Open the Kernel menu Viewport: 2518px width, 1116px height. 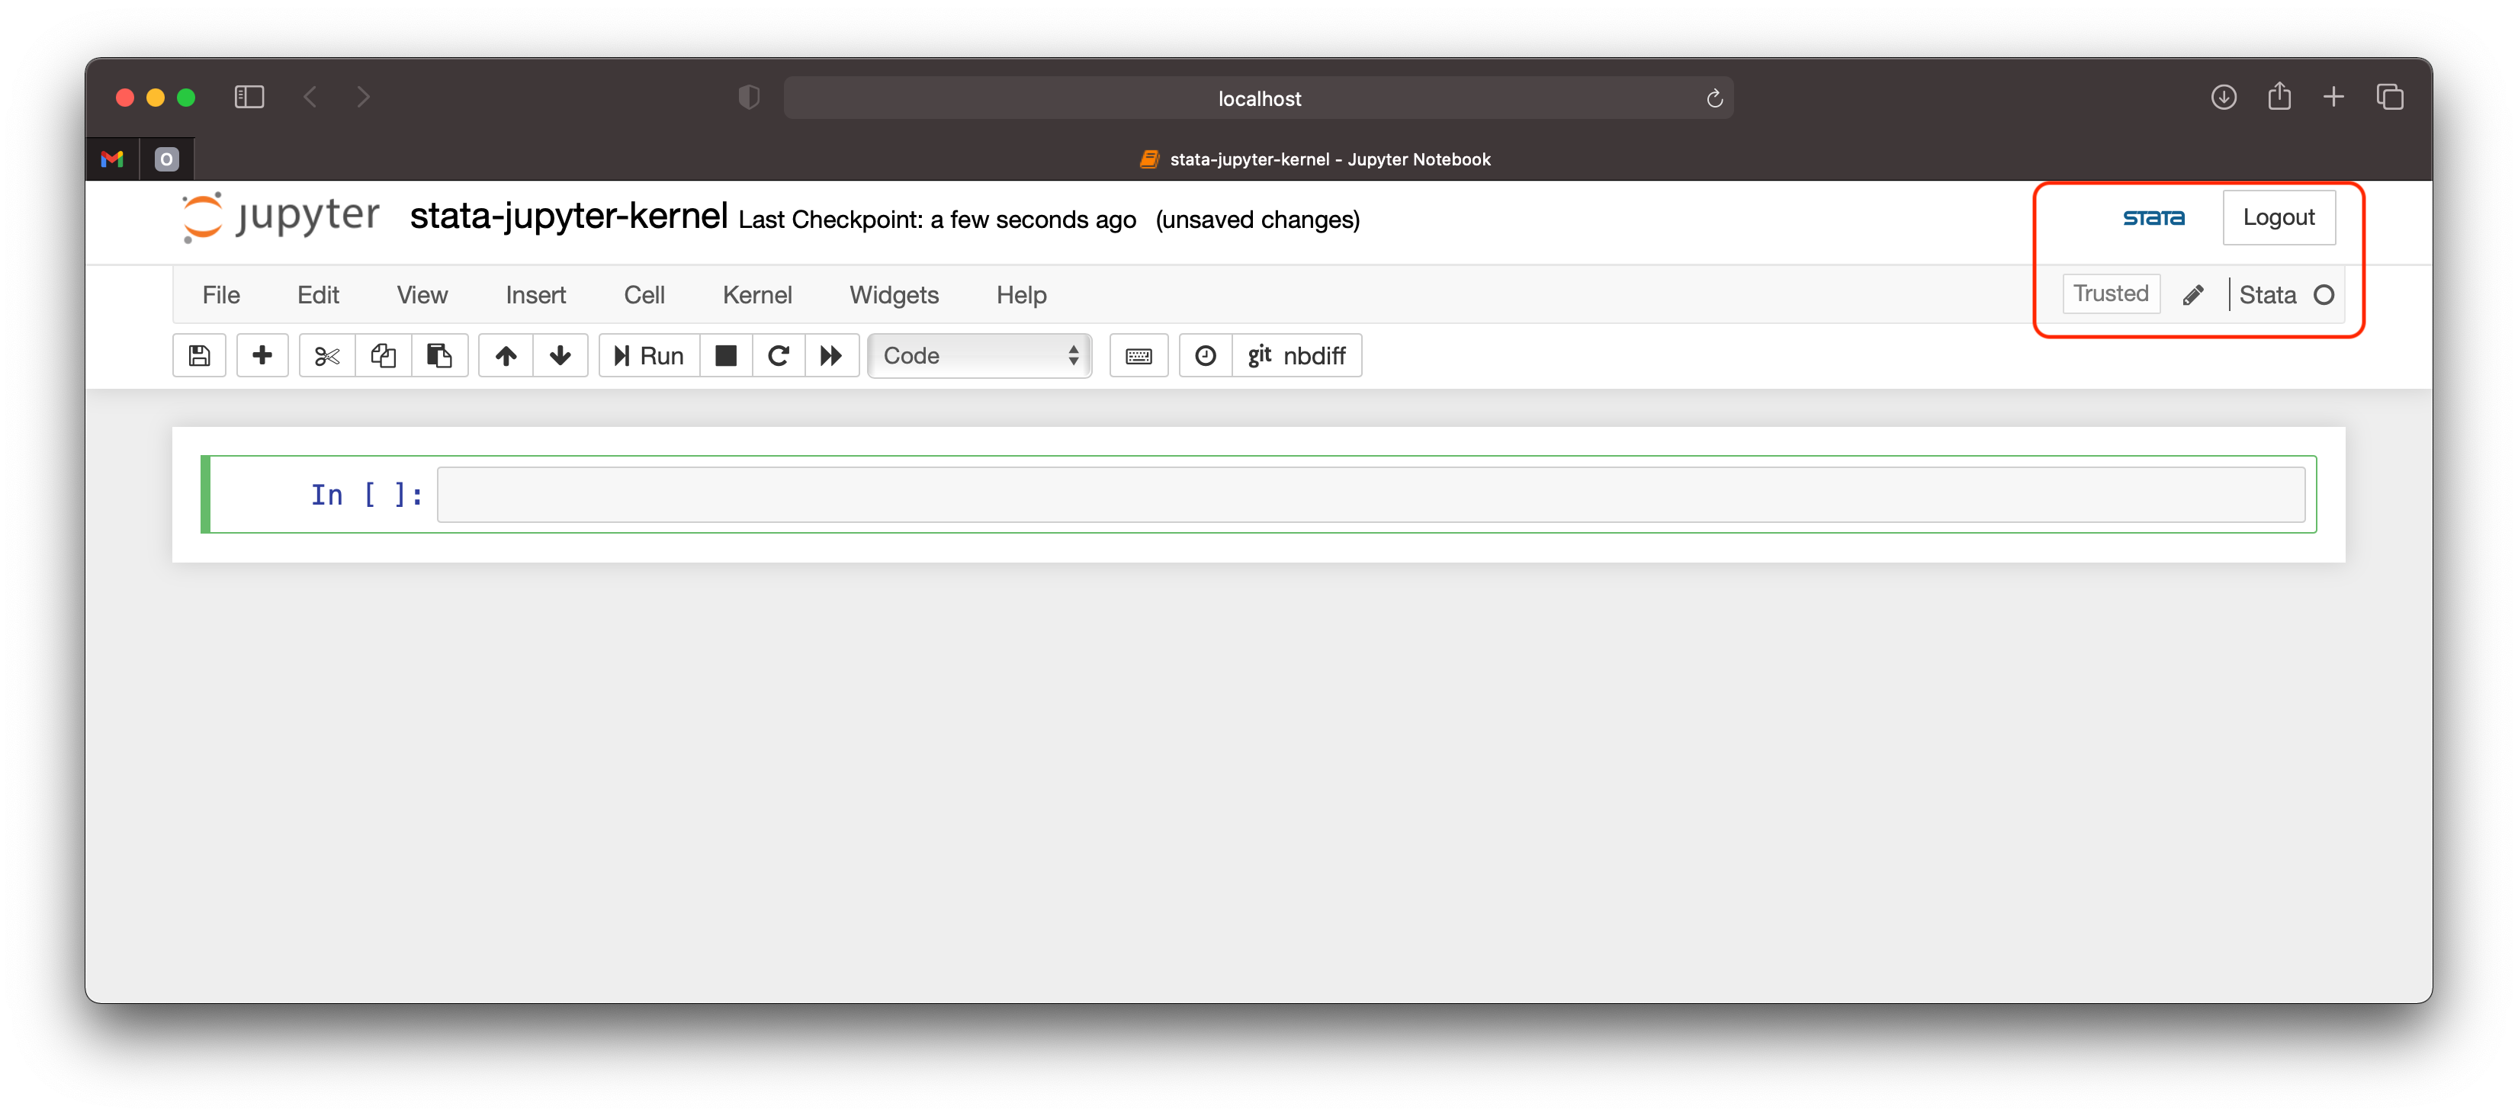(755, 296)
